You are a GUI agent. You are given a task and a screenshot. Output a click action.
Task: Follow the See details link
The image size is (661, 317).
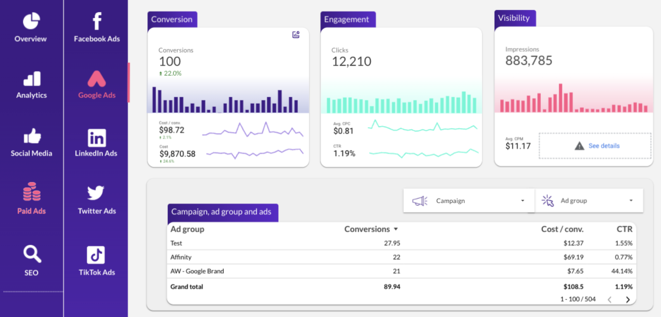point(604,146)
